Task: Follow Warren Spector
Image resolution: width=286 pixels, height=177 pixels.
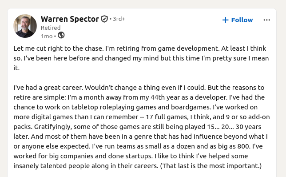Action: [238, 20]
